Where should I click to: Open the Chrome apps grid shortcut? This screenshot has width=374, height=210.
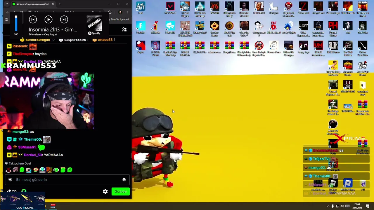coord(7,20)
